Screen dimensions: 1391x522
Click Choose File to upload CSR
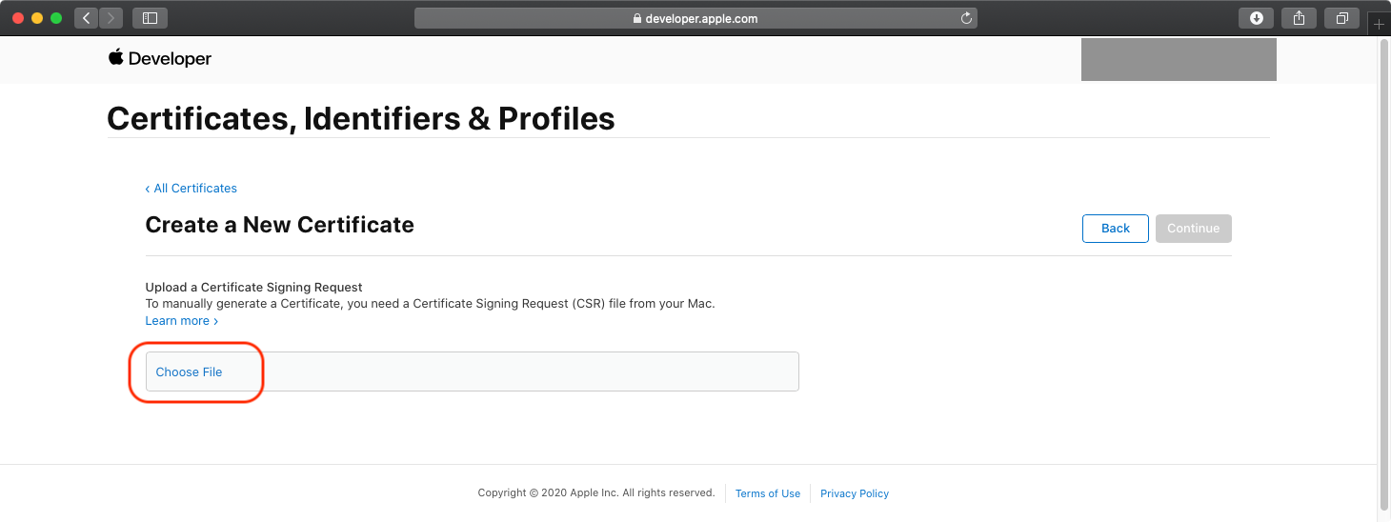[189, 372]
